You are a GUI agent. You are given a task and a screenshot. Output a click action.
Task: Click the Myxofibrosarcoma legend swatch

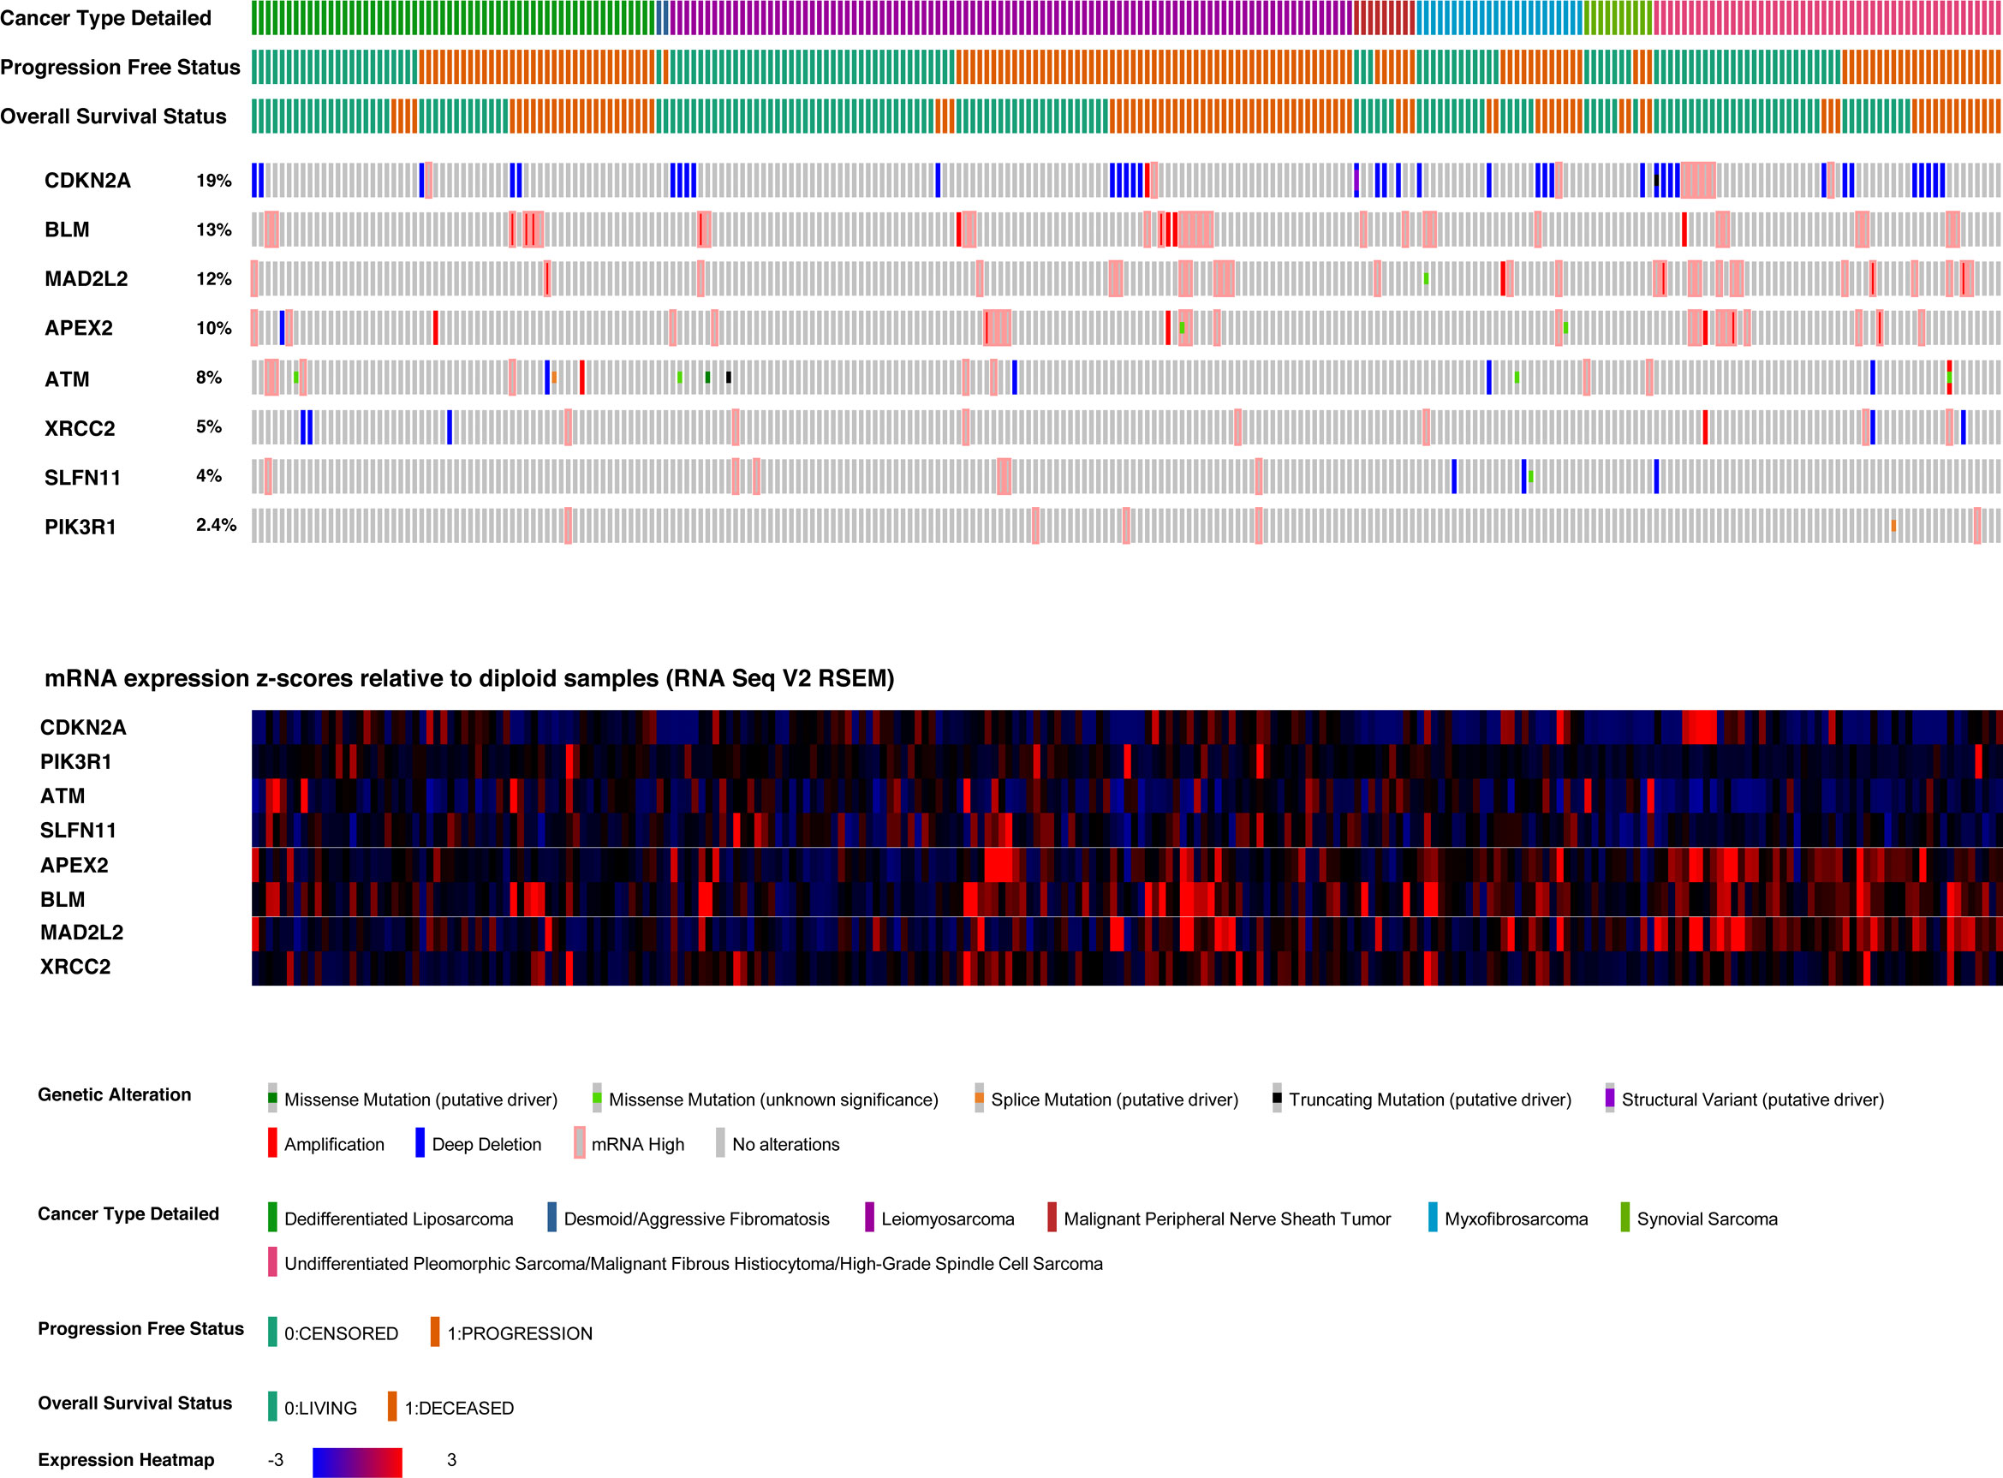click(1434, 1218)
